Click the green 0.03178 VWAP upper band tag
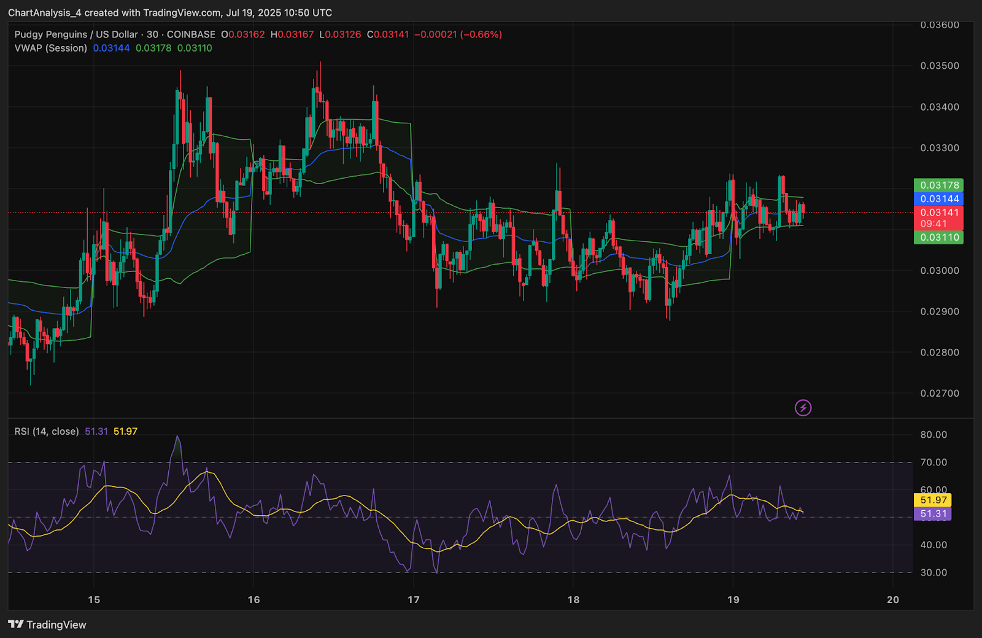This screenshot has height=638, width=982. pyautogui.click(x=938, y=185)
